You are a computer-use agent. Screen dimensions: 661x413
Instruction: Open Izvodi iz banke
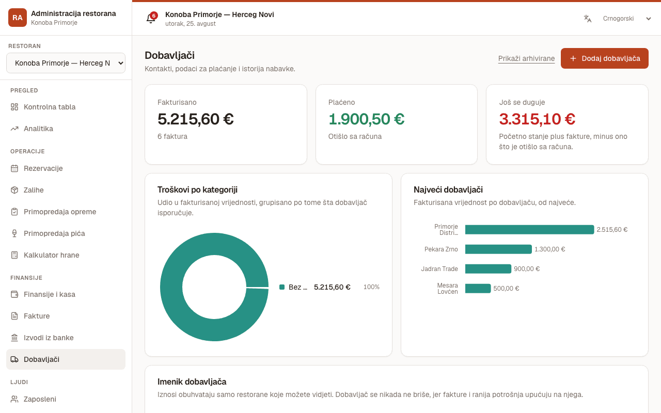tap(66, 338)
